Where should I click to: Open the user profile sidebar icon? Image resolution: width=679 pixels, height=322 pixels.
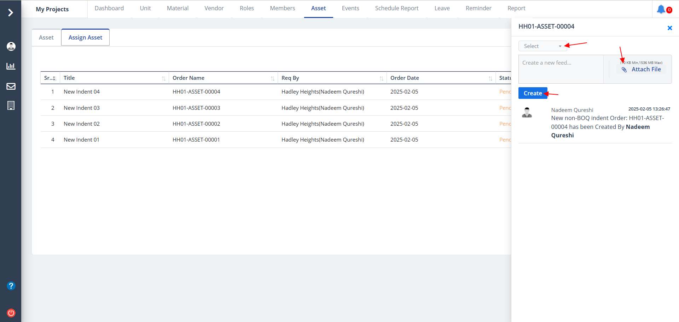pos(11,46)
